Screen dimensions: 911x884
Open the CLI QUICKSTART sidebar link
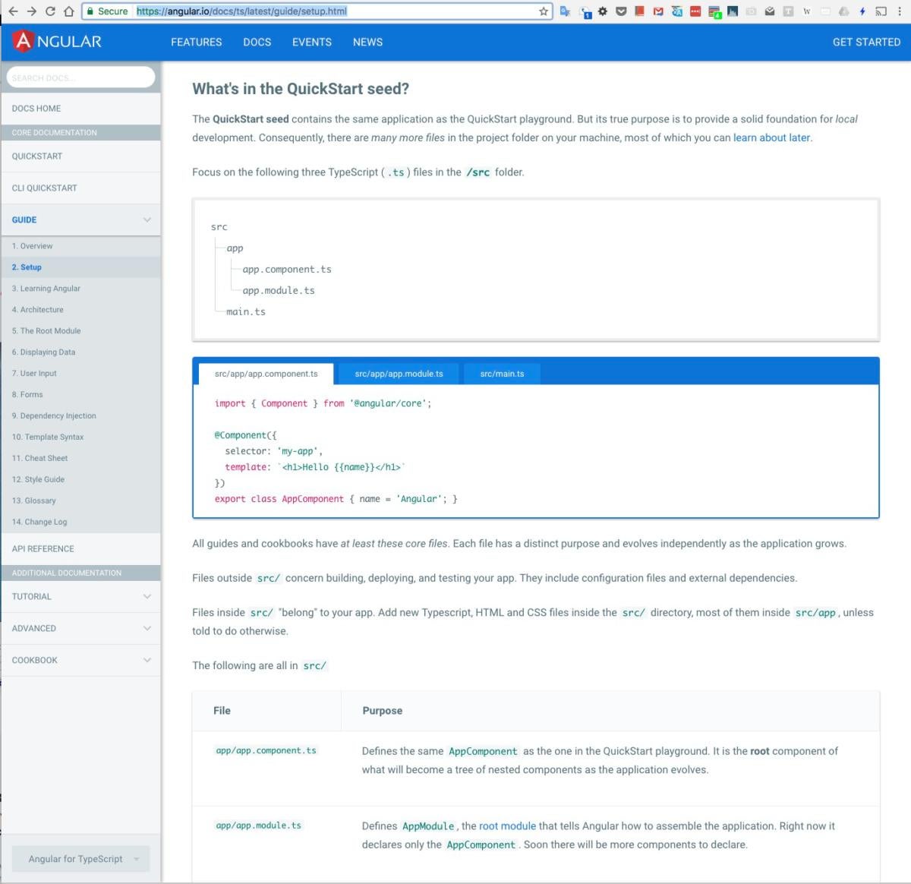click(x=80, y=188)
